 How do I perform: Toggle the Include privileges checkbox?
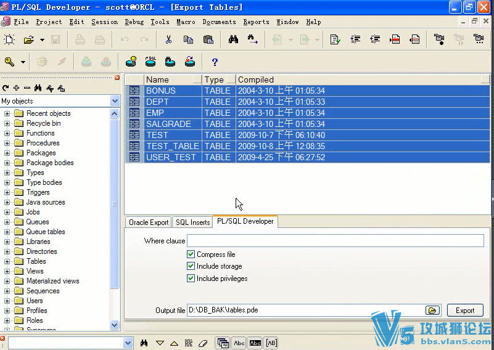191,279
